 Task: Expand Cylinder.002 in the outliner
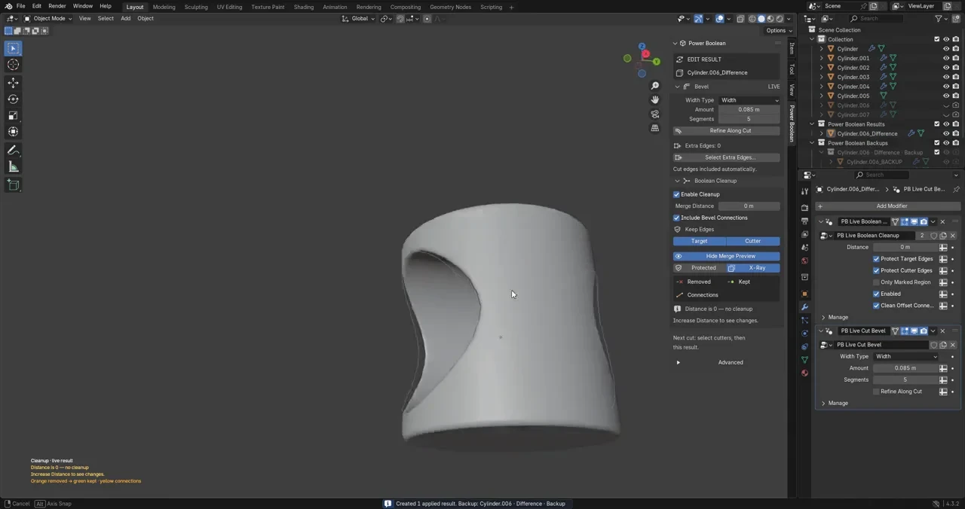coord(822,68)
